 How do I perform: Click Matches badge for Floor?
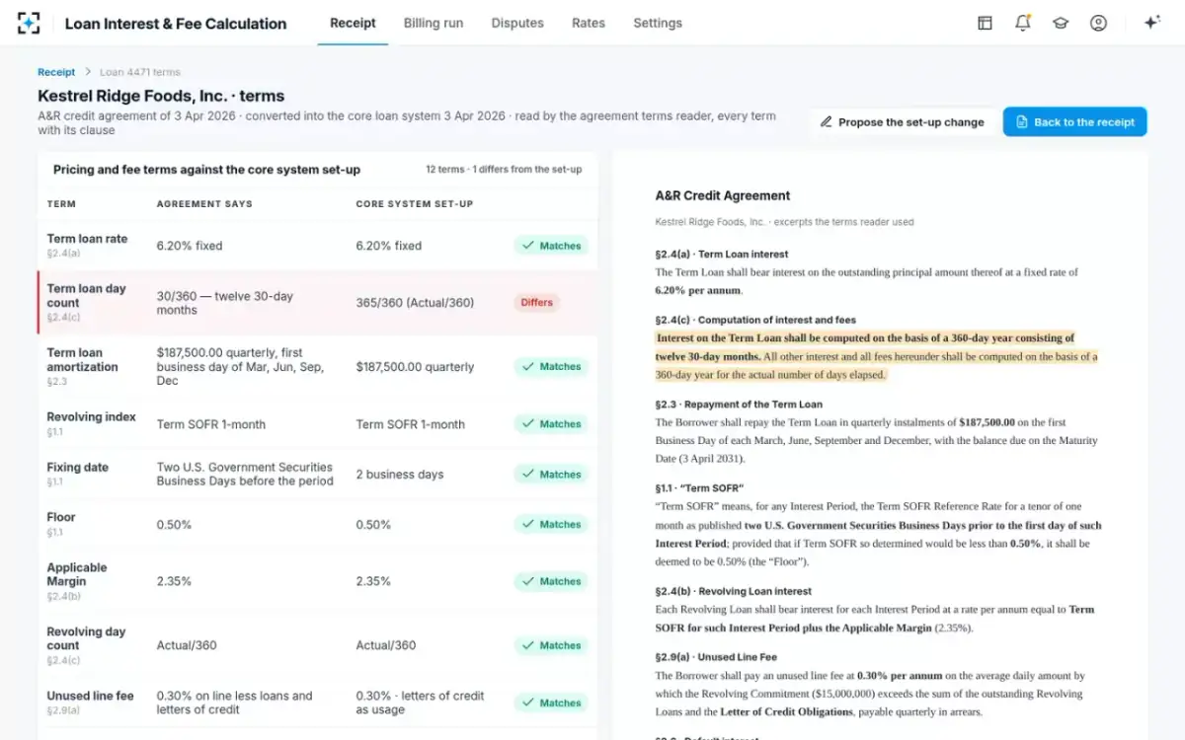pyautogui.click(x=551, y=525)
